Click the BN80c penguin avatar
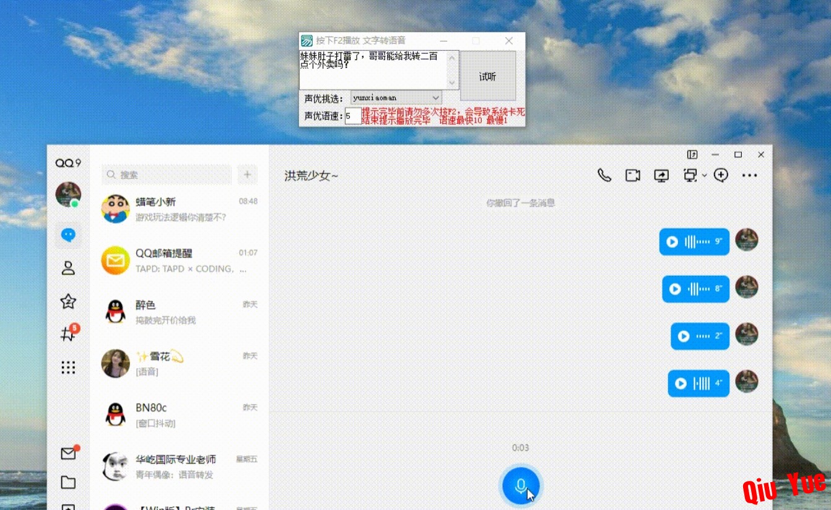The height and width of the screenshot is (510, 831). (x=115, y=415)
